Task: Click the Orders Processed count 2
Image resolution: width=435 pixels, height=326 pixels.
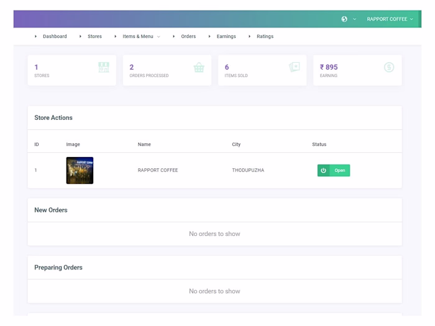Action: pyautogui.click(x=132, y=67)
